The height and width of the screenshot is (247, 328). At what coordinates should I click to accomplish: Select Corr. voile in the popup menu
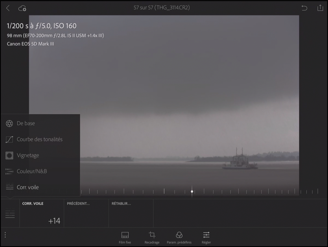pos(41,187)
